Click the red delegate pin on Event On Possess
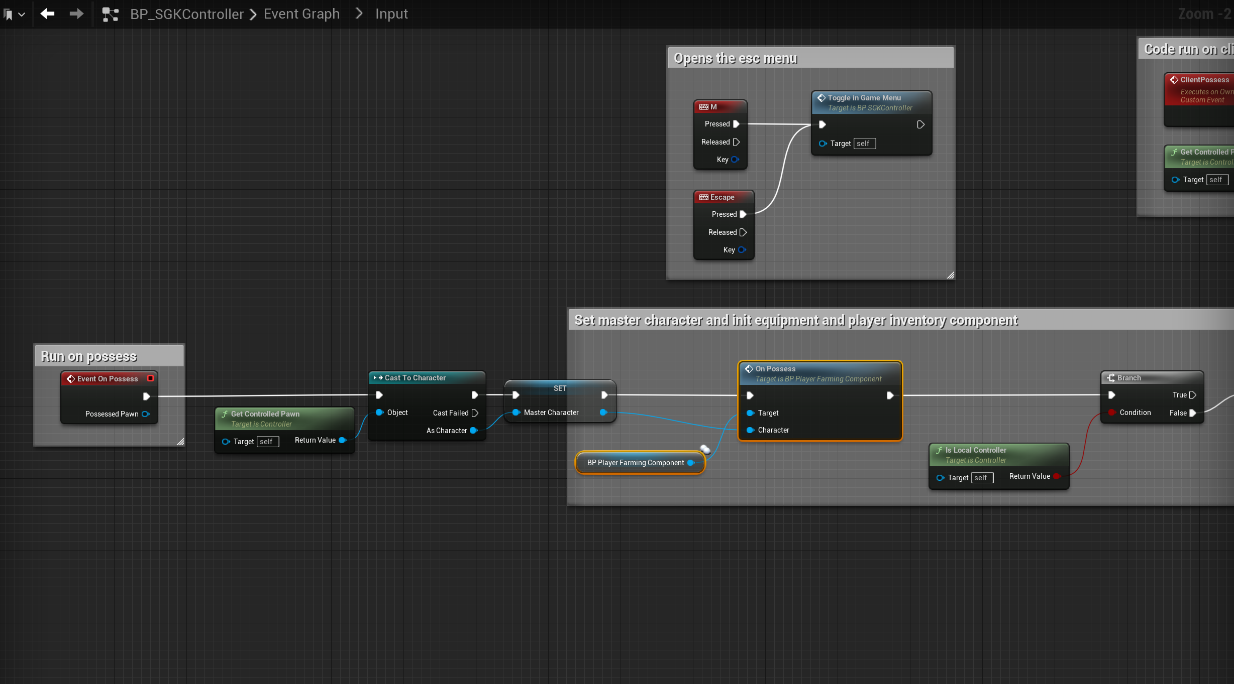The height and width of the screenshot is (684, 1234). pos(150,378)
